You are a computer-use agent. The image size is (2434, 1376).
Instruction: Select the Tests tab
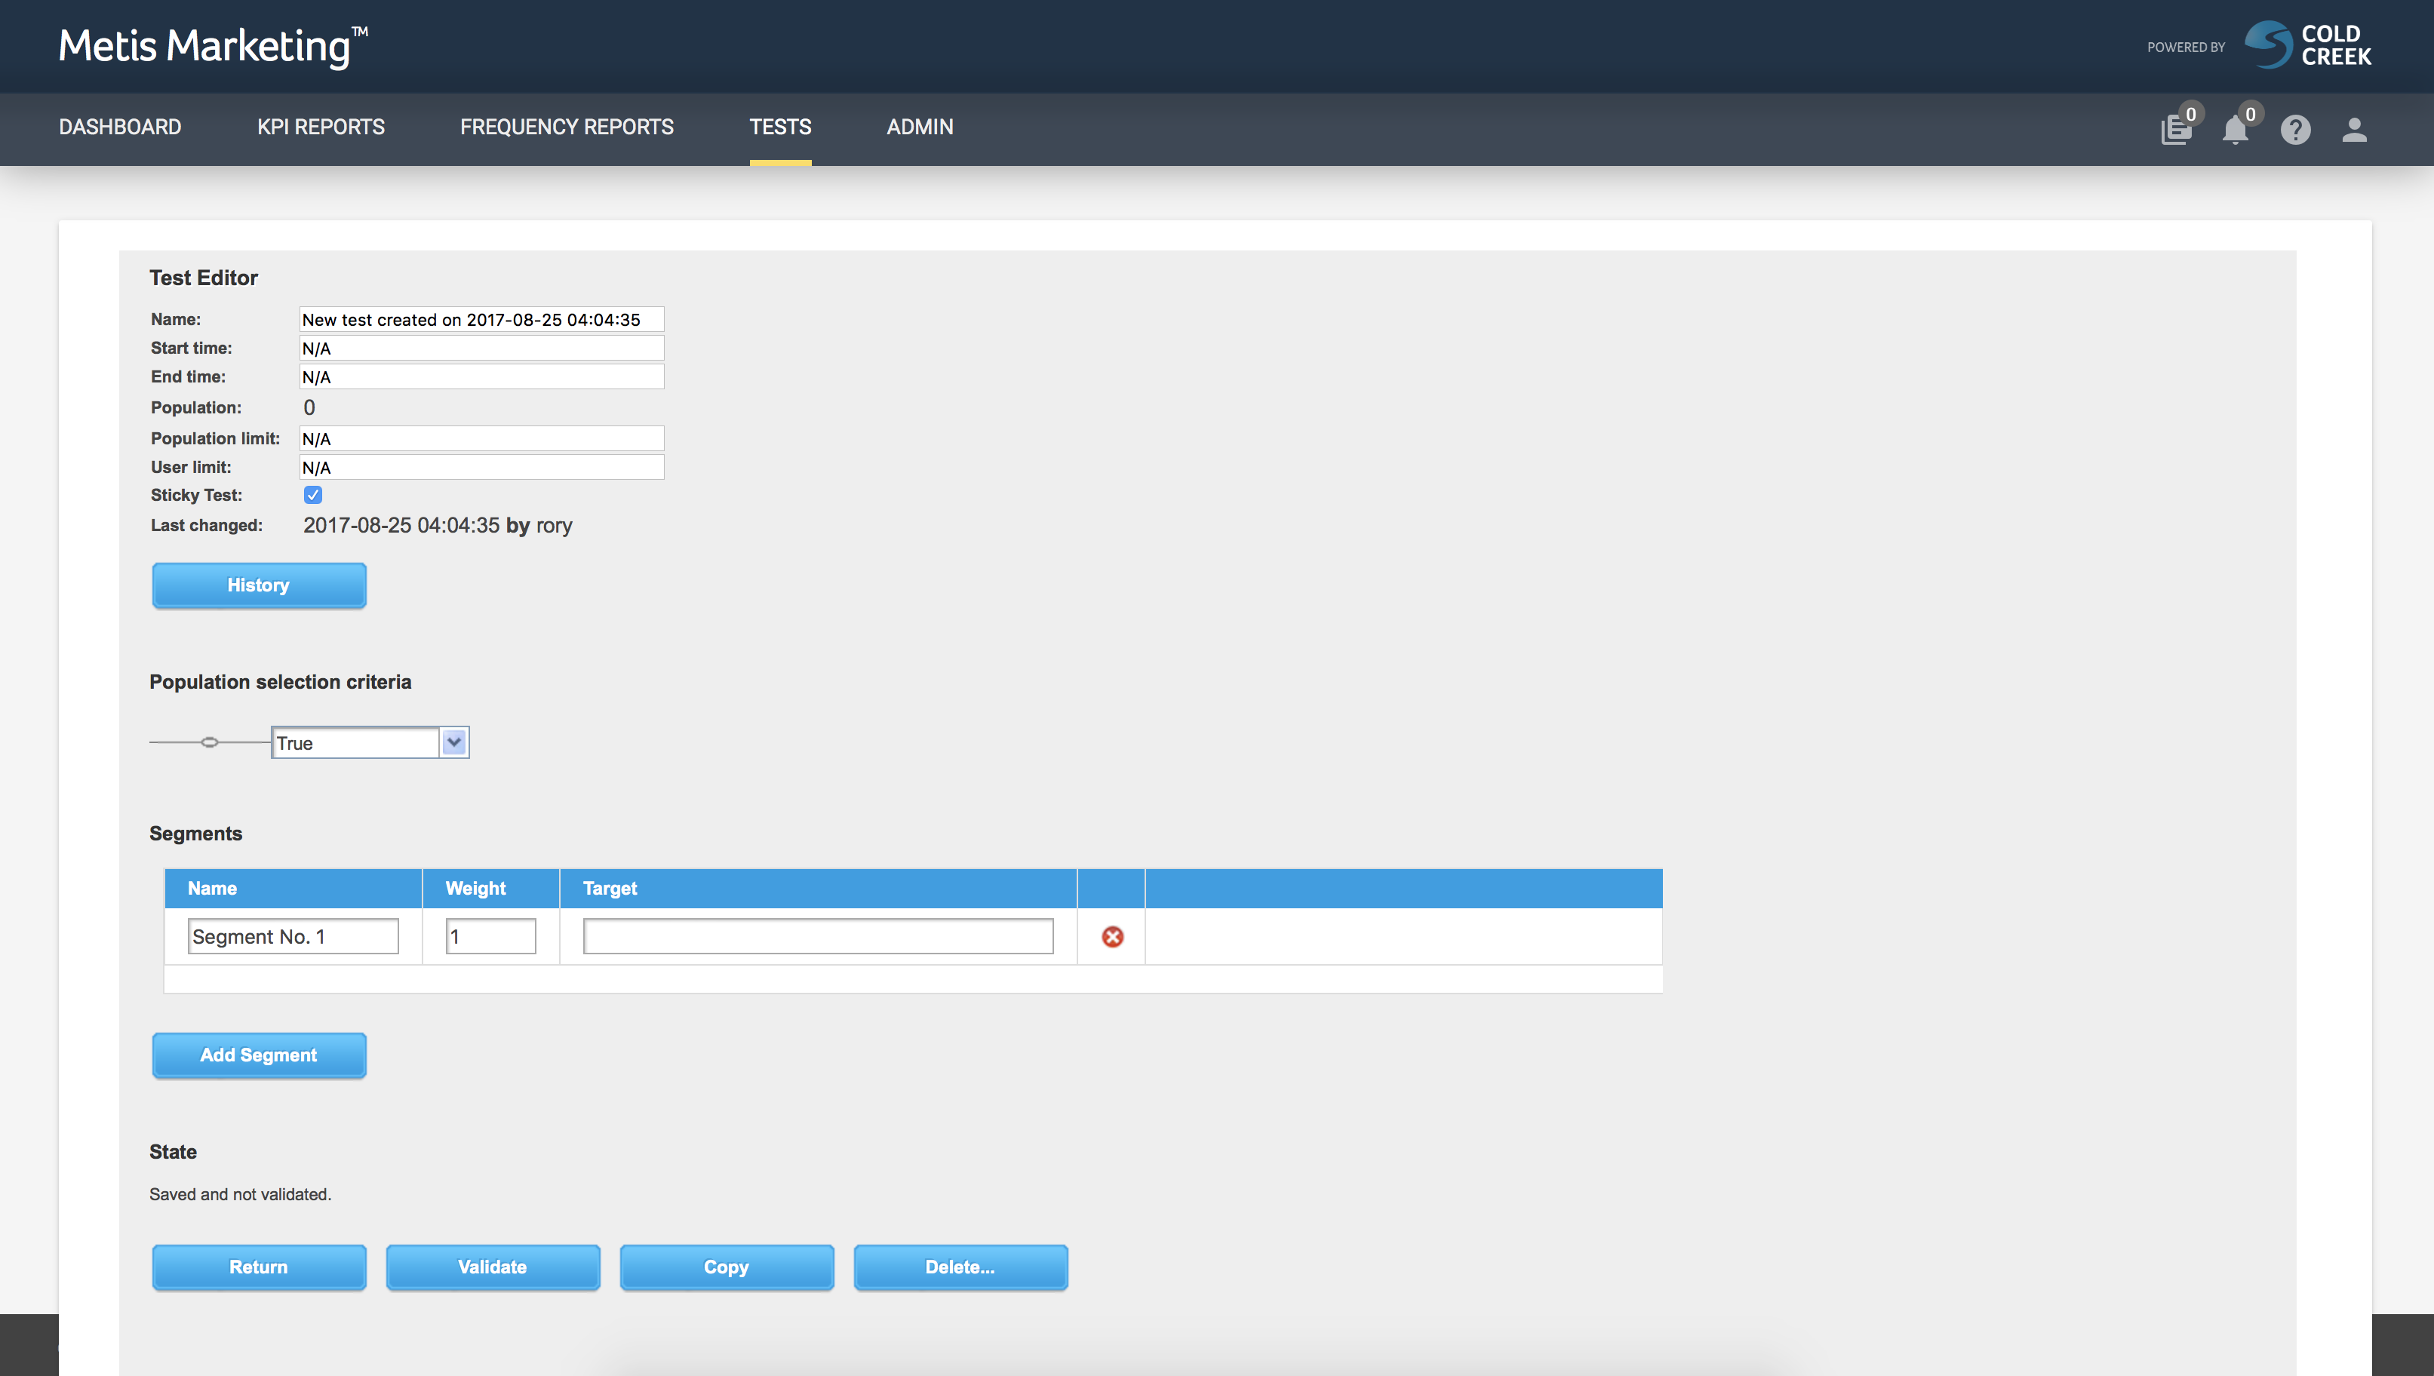click(x=779, y=127)
